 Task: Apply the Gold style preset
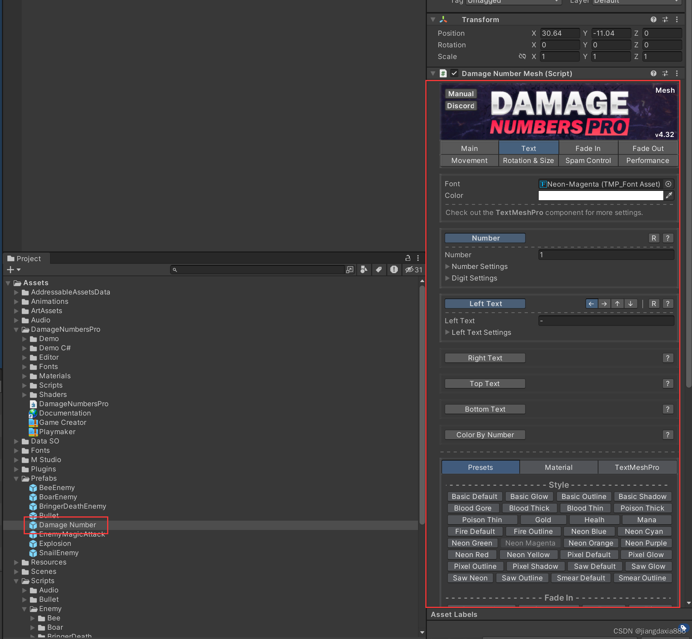click(x=543, y=520)
